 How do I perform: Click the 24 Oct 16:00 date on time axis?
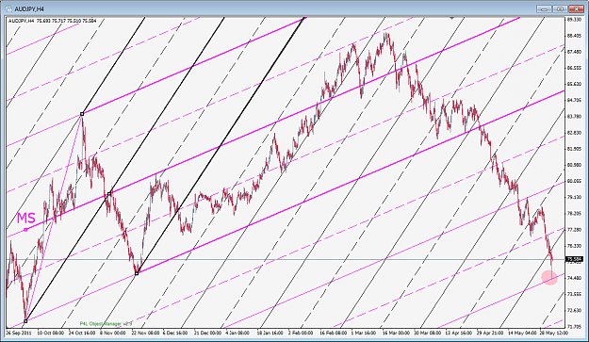[x=81, y=333]
